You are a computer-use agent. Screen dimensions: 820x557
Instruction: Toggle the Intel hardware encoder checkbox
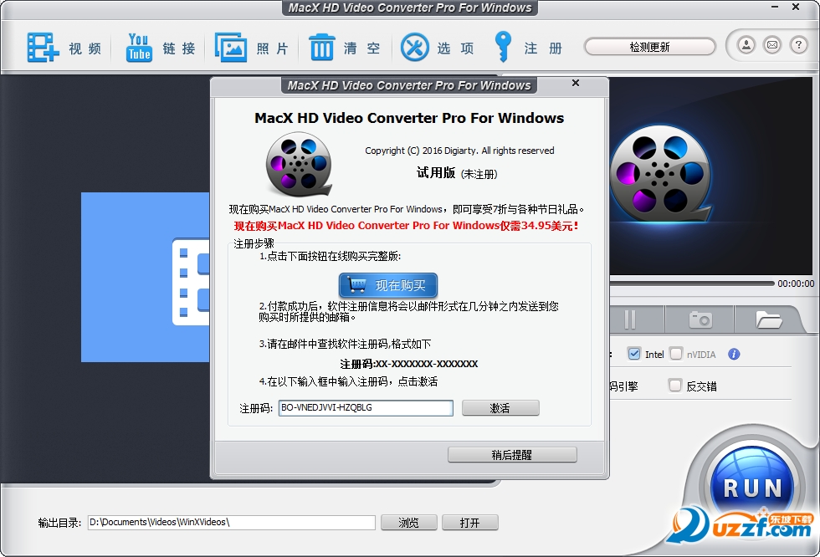[634, 354]
